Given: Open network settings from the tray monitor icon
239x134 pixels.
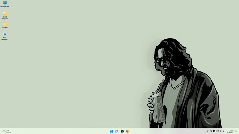Looking at the screenshot, I should coord(218,131).
